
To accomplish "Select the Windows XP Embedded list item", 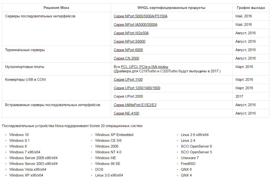I will 114,135.
